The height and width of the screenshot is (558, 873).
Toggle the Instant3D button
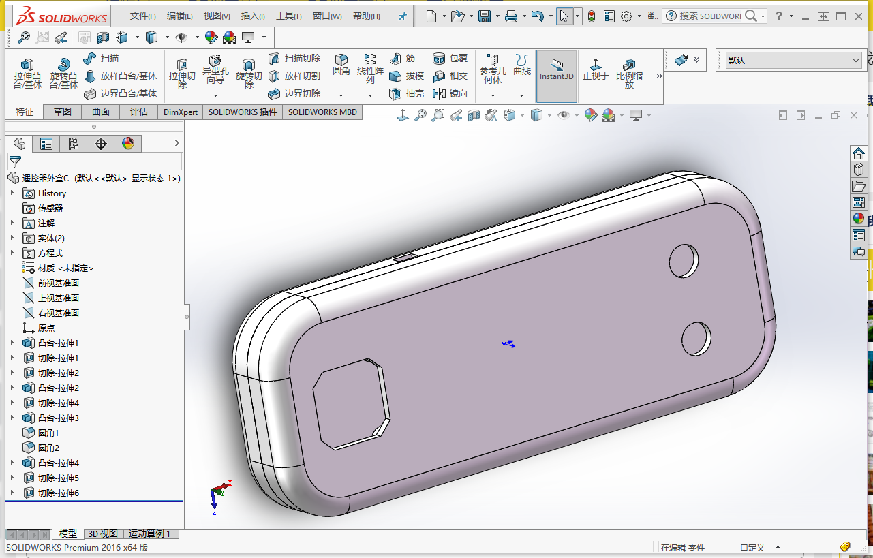[557, 76]
